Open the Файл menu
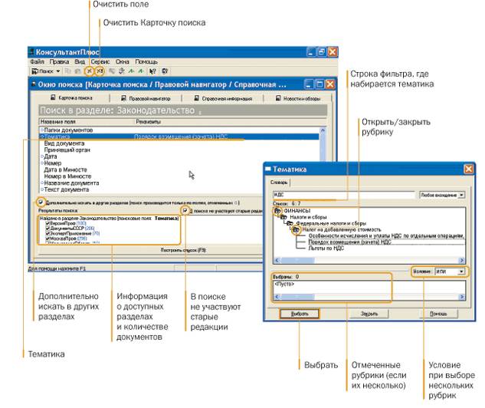 (38, 61)
